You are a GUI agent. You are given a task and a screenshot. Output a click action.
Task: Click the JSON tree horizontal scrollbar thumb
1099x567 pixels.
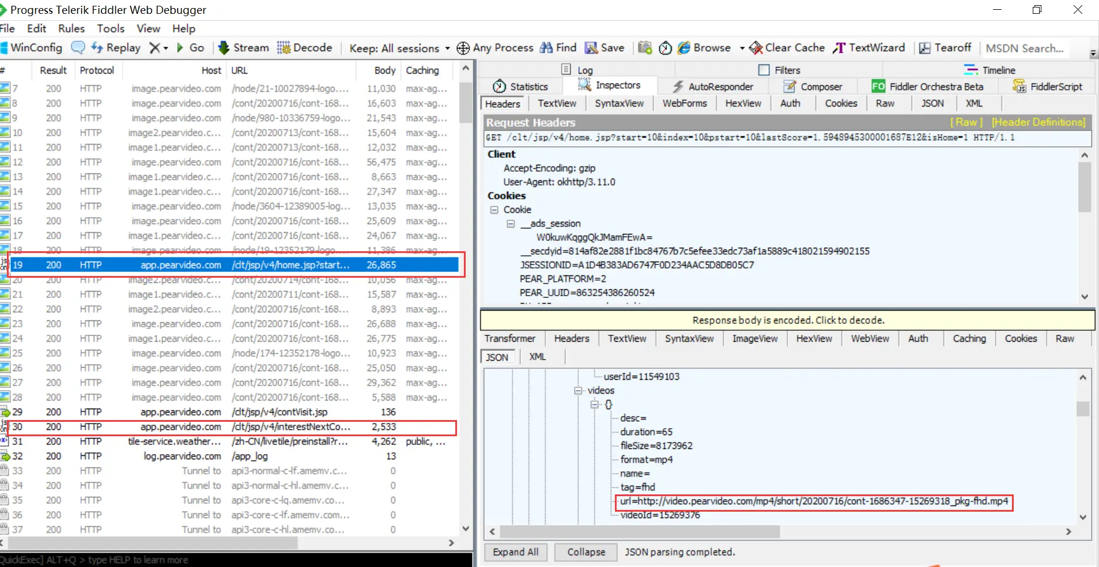640,531
